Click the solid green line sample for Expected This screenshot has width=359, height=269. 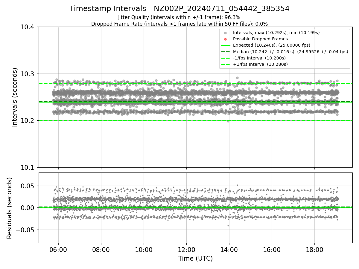(226, 45)
